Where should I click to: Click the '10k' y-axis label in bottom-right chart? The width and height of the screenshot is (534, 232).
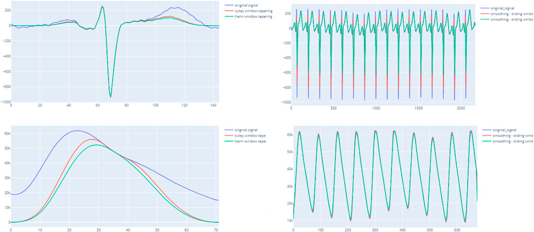pyautogui.click(x=289, y=221)
